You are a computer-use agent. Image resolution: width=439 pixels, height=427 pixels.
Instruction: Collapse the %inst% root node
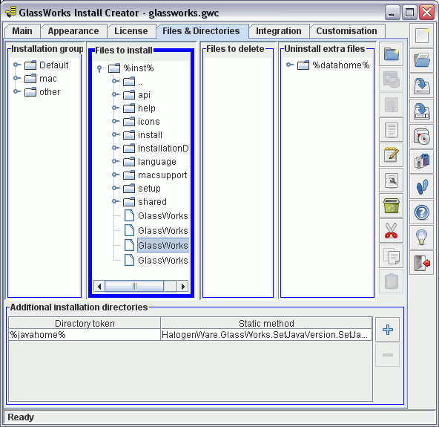[99, 68]
